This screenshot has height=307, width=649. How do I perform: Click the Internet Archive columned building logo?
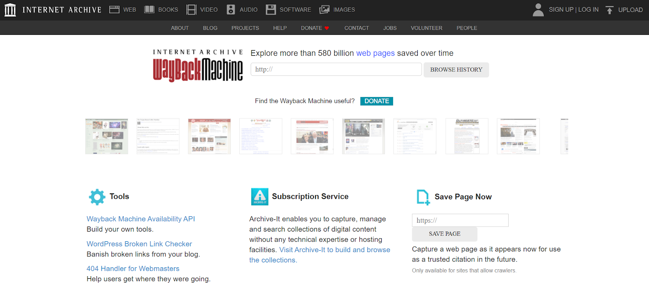[10, 10]
